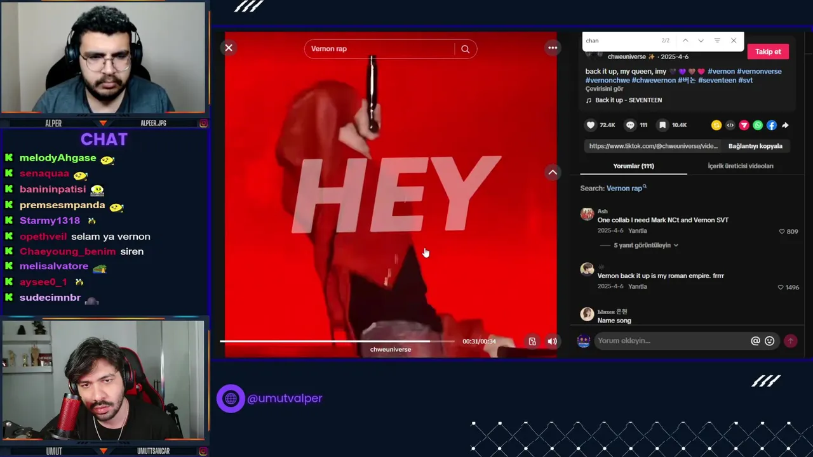Share to WhatsApp
This screenshot has width=813, height=457.
[758, 125]
